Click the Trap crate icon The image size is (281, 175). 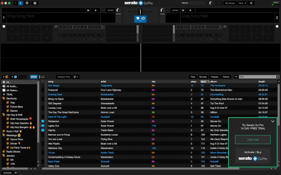point(8,102)
